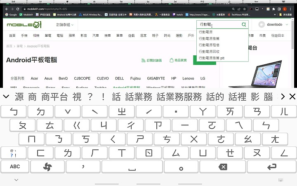Open the More keys menu
The height and width of the screenshot is (186, 297).
click(256, 2)
